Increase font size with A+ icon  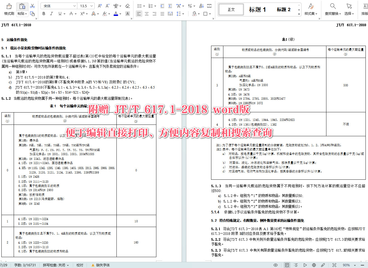coord(99,6)
